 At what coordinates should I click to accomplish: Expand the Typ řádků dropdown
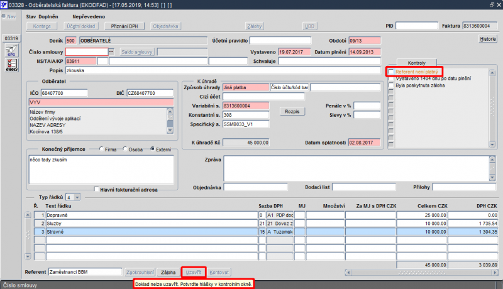point(77,197)
